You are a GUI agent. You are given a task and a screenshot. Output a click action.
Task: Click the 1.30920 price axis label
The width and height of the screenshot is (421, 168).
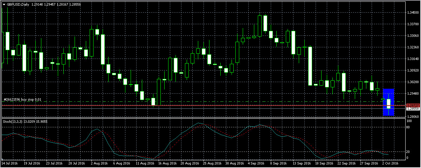[x=413, y=70]
